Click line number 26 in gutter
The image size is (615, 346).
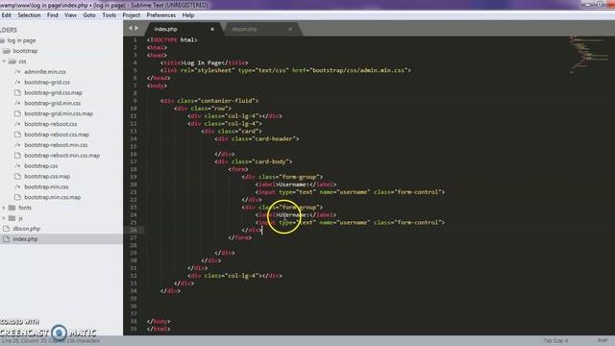pos(134,231)
